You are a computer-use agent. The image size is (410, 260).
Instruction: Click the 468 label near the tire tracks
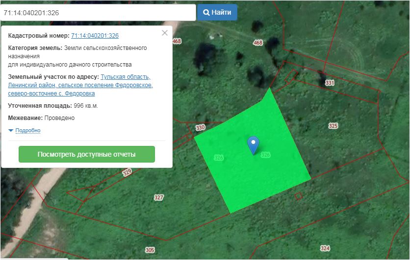point(258,43)
